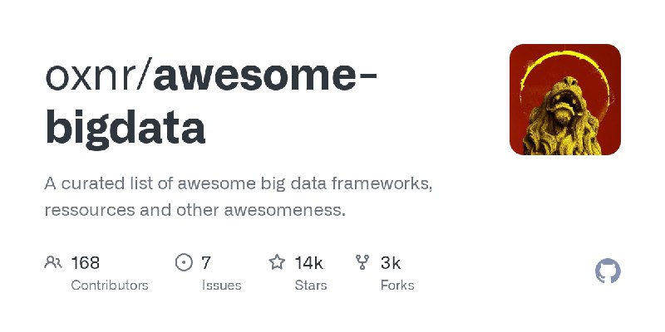
Task: Click the Contributors people icon
Action: [x=53, y=262]
